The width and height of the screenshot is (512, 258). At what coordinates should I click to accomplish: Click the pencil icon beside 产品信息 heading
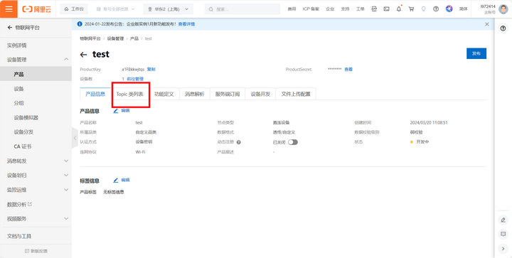[116, 111]
